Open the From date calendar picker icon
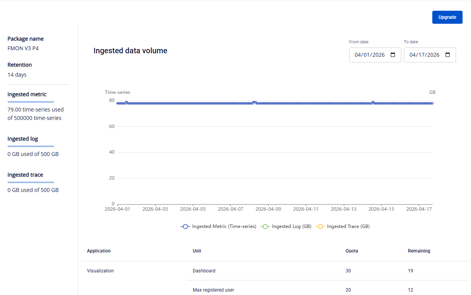Image resolution: width=471 pixels, height=295 pixels. tap(393, 55)
